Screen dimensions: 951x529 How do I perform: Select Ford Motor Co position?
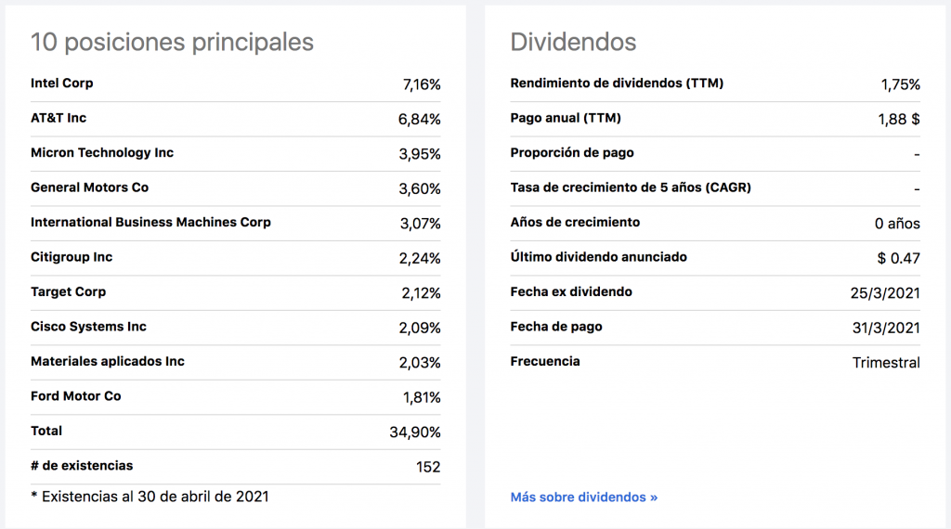click(x=76, y=396)
